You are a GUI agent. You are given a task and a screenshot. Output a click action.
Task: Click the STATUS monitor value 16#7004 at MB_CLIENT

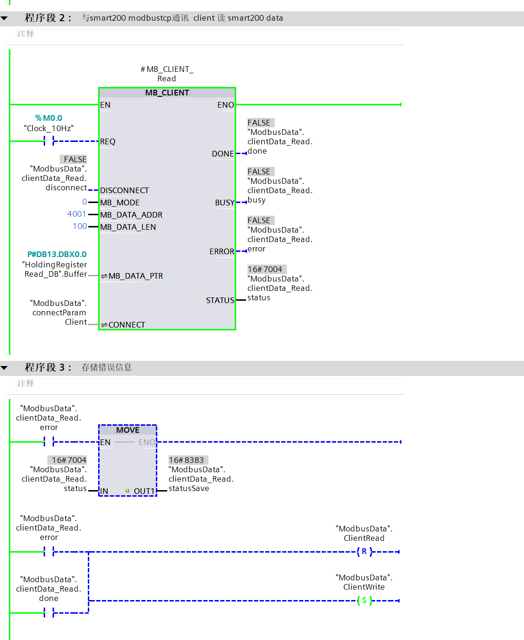click(267, 269)
